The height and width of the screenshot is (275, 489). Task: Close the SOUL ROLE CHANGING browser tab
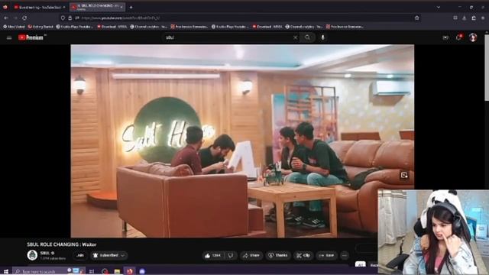click(x=121, y=7)
